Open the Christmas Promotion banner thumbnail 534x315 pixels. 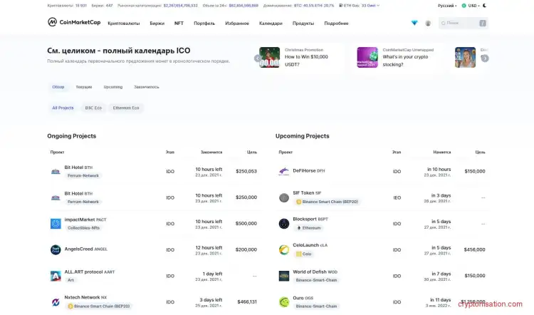click(x=269, y=57)
